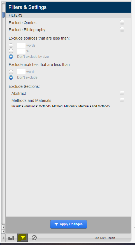Select the words radio under exclude matches
This screenshot has width=135, height=245.
pyautogui.click(x=11, y=72)
